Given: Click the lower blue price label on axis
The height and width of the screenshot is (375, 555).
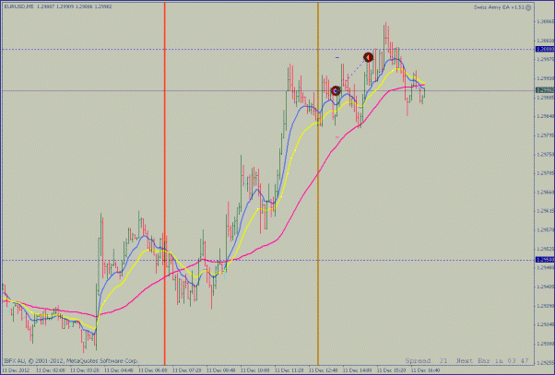Looking at the screenshot, I should [x=545, y=260].
